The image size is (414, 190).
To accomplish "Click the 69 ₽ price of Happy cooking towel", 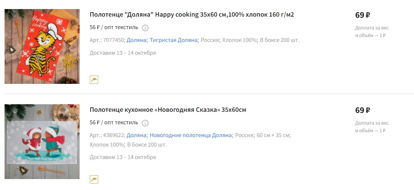I will 362,15.
